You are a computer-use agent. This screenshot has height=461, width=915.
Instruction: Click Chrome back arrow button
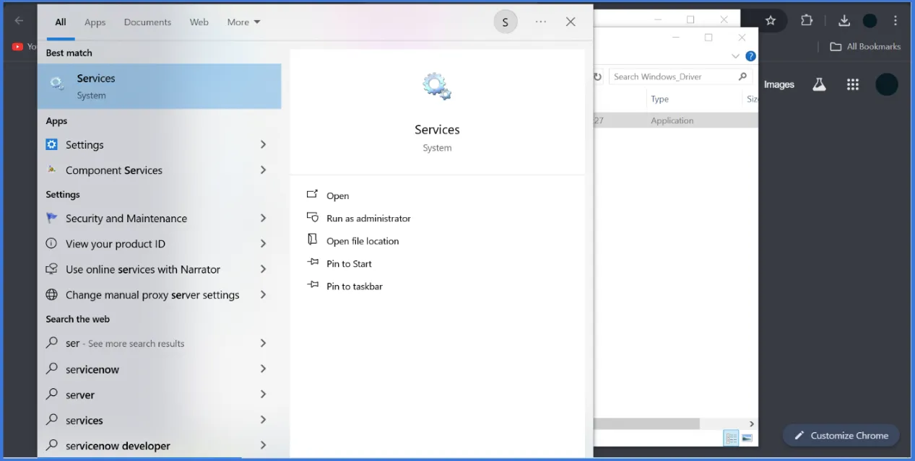pyautogui.click(x=19, y=20)
